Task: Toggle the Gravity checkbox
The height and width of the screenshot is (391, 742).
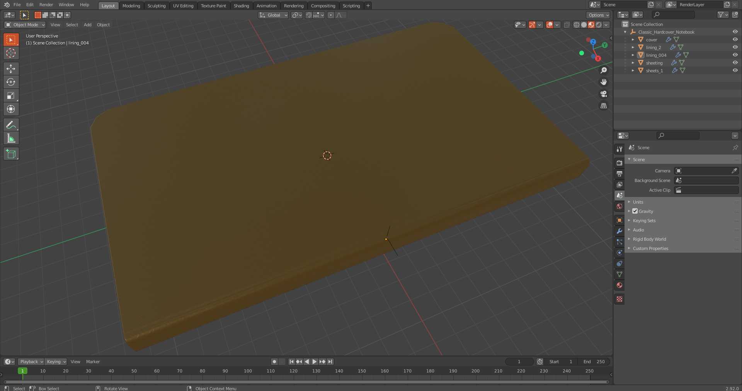Action: click(635, 211)
